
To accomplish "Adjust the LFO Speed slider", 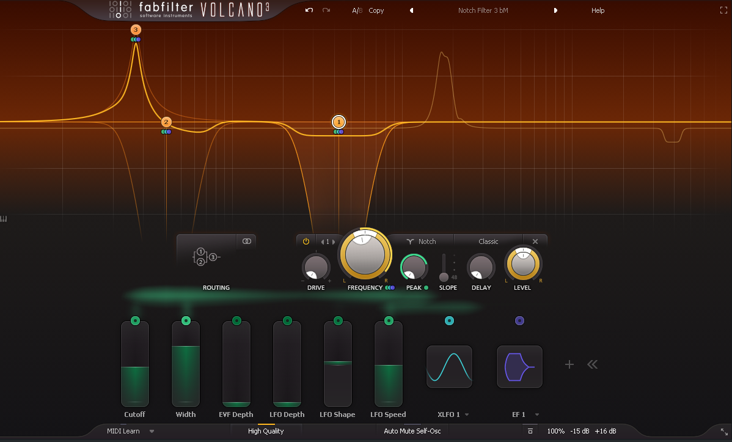I will (x=389, y=364).
